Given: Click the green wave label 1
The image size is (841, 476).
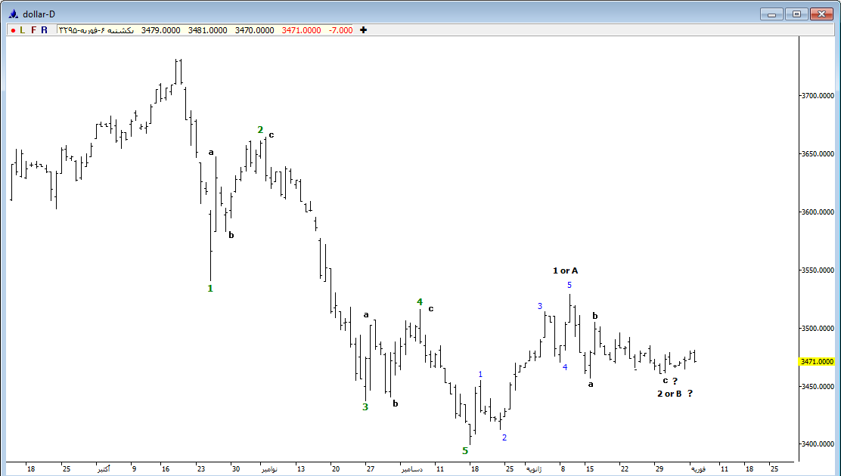Looking at the screenshot, I should click(210, 288).
